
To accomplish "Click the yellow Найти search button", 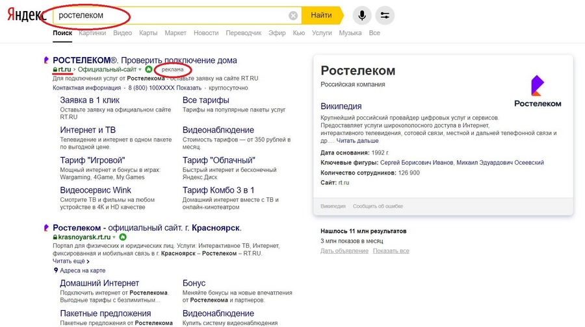I will click(x=322, y=16).
